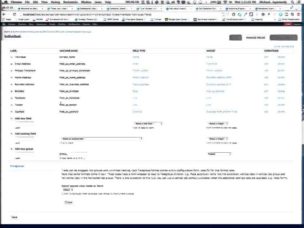
Task: Switch to the Manage Fields tab
Action: [x=256, y=38]
